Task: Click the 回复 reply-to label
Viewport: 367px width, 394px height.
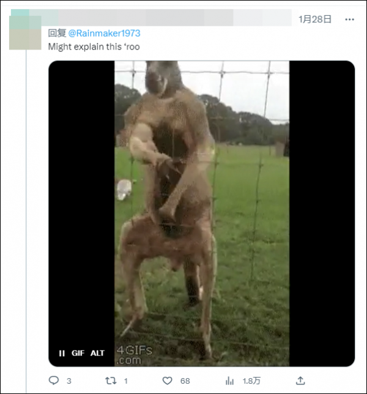Action: pos(57,33)
